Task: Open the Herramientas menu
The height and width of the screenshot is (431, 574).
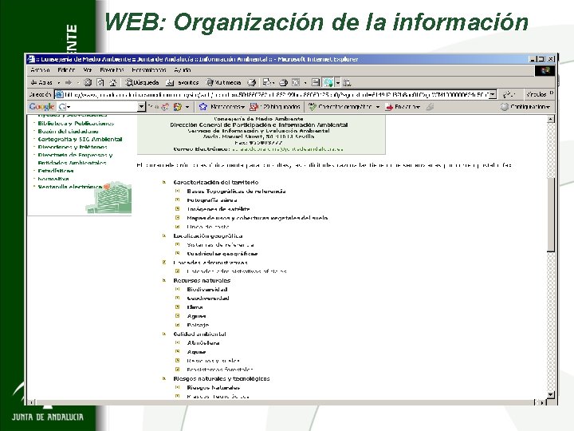Action: (148, 70)
